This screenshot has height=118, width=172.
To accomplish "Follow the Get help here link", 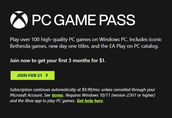I will point(90,101).
